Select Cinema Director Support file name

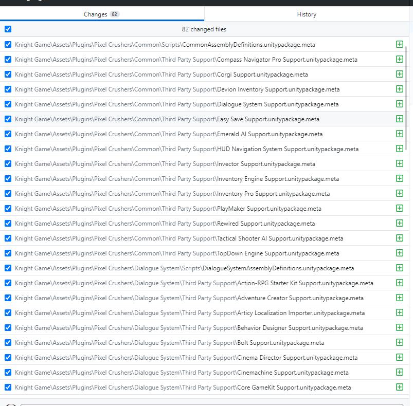[x=297, y=358]
